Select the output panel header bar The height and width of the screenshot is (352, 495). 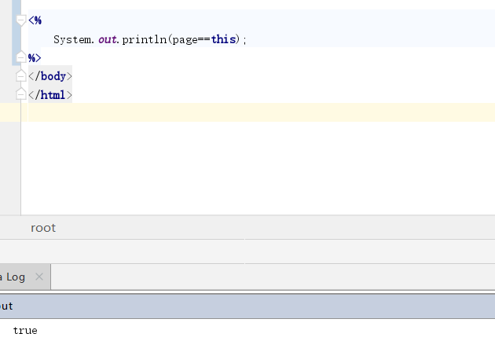click(247, 306)
